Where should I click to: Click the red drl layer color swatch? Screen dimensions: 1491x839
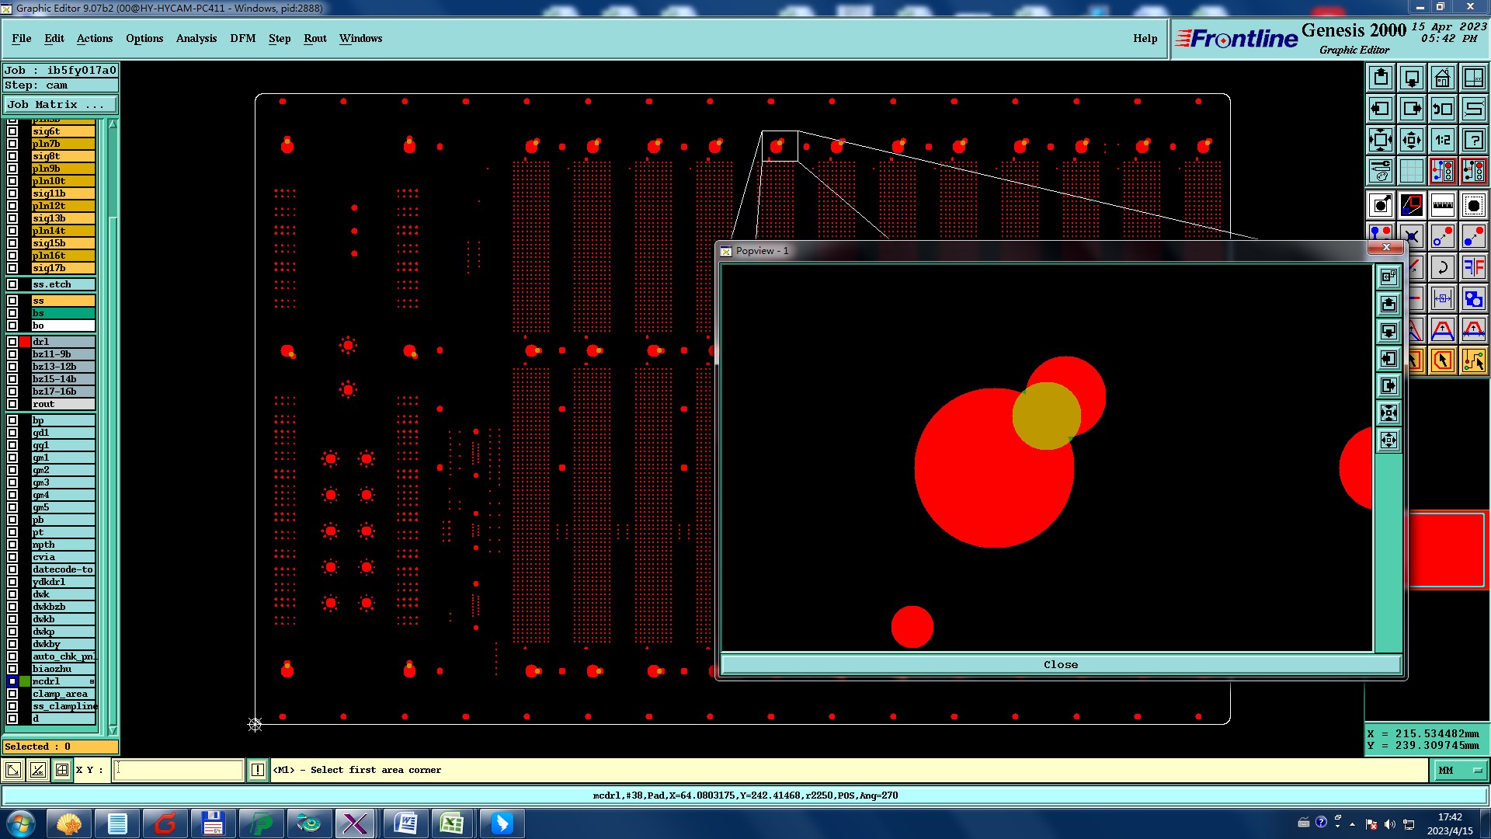point(25,342)
